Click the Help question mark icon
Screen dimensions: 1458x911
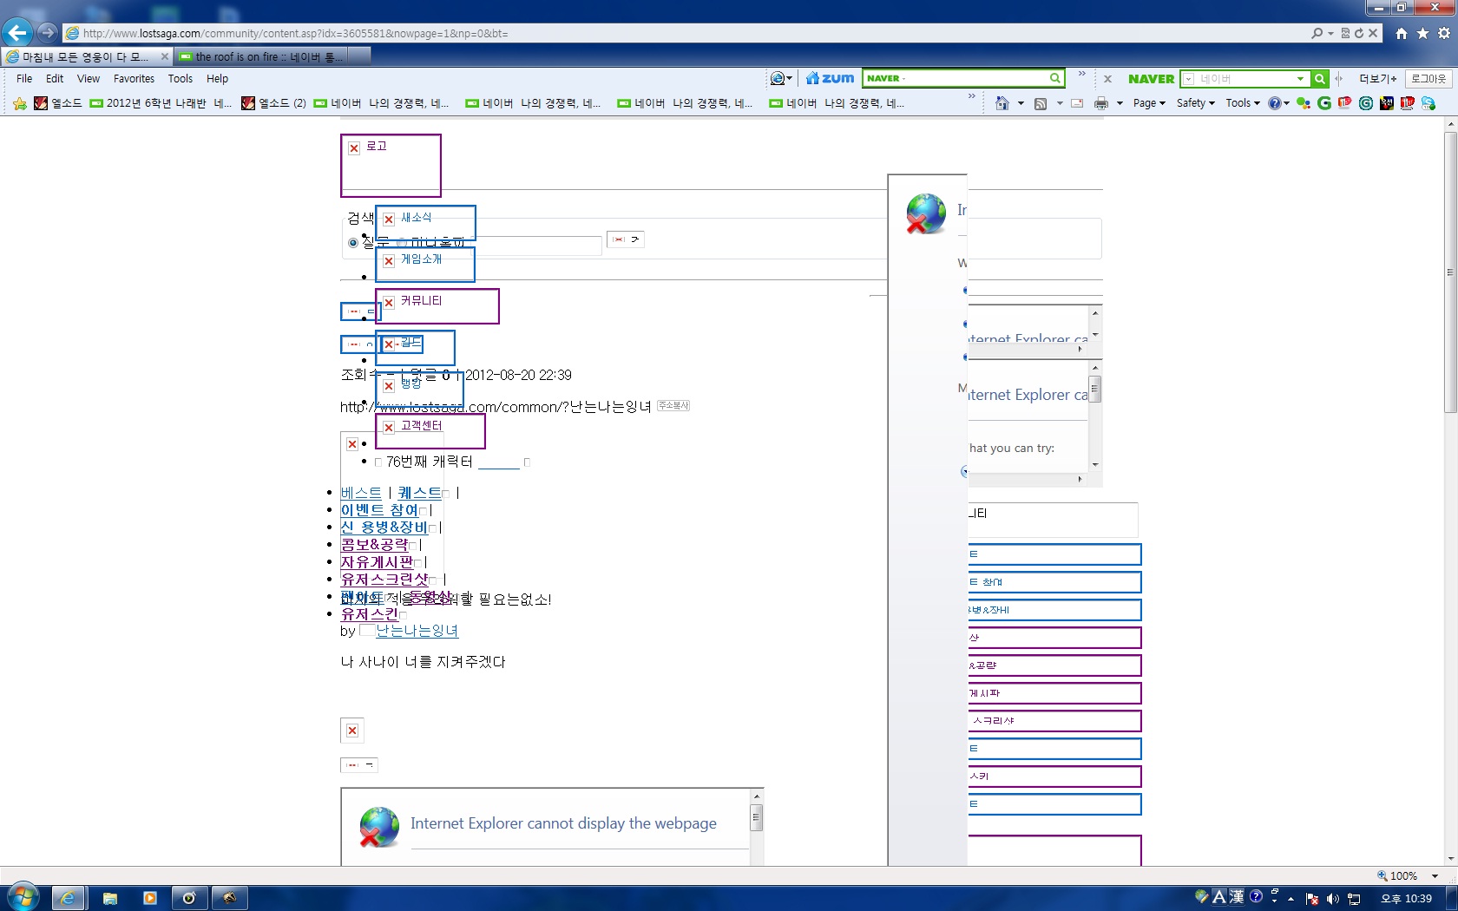pos(1275,103)
